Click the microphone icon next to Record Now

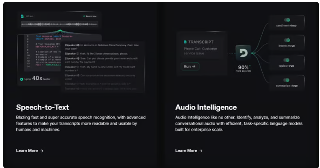pos(84,16)
